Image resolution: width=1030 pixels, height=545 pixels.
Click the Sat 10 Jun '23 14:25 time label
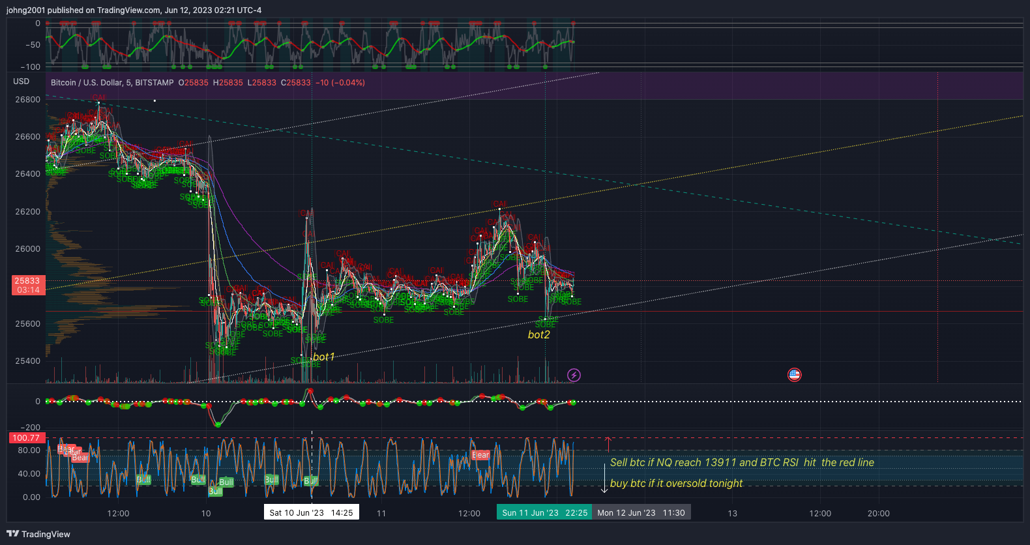point(311,512)
